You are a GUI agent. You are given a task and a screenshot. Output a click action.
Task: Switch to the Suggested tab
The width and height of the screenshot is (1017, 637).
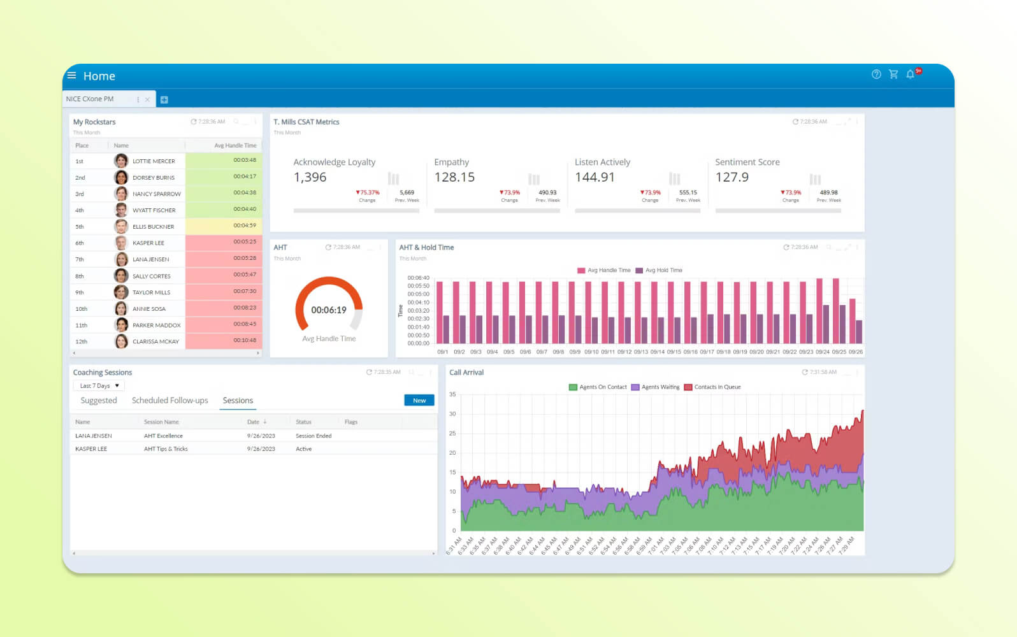pos(99,401)
